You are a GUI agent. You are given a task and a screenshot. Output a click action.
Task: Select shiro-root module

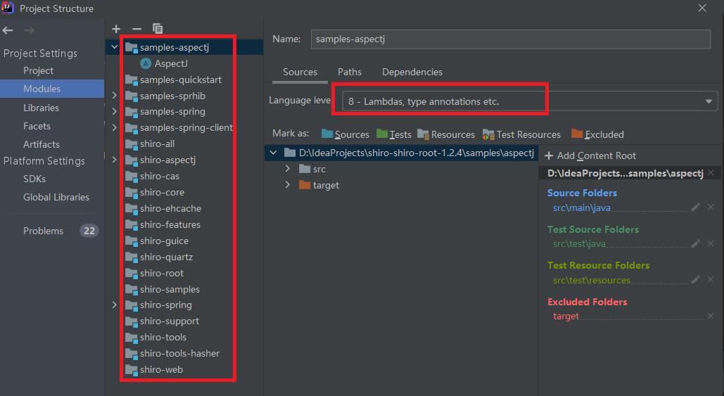162,273
